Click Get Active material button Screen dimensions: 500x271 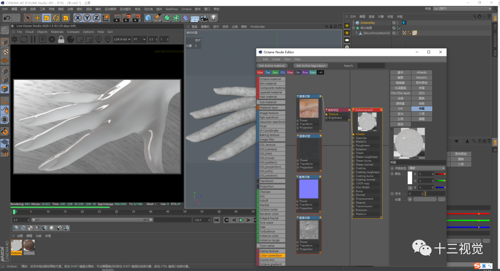pyautogui.click(x=272, y=66)
